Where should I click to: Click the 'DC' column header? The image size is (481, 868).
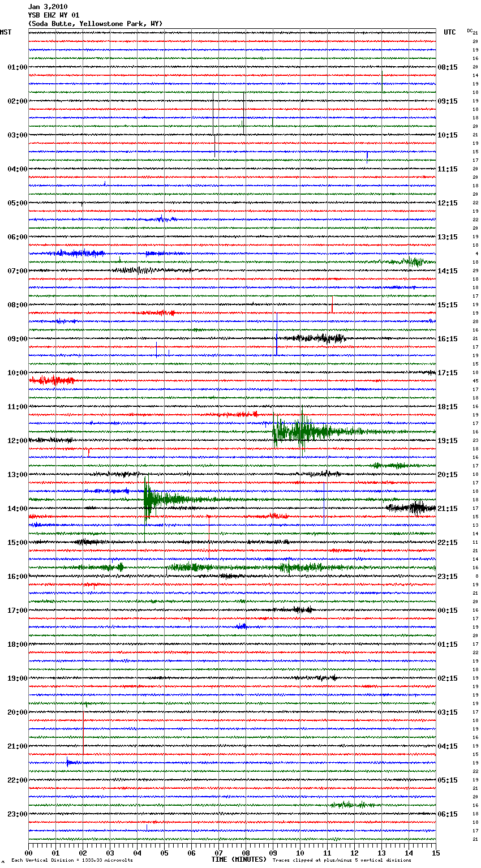[470, 31]
